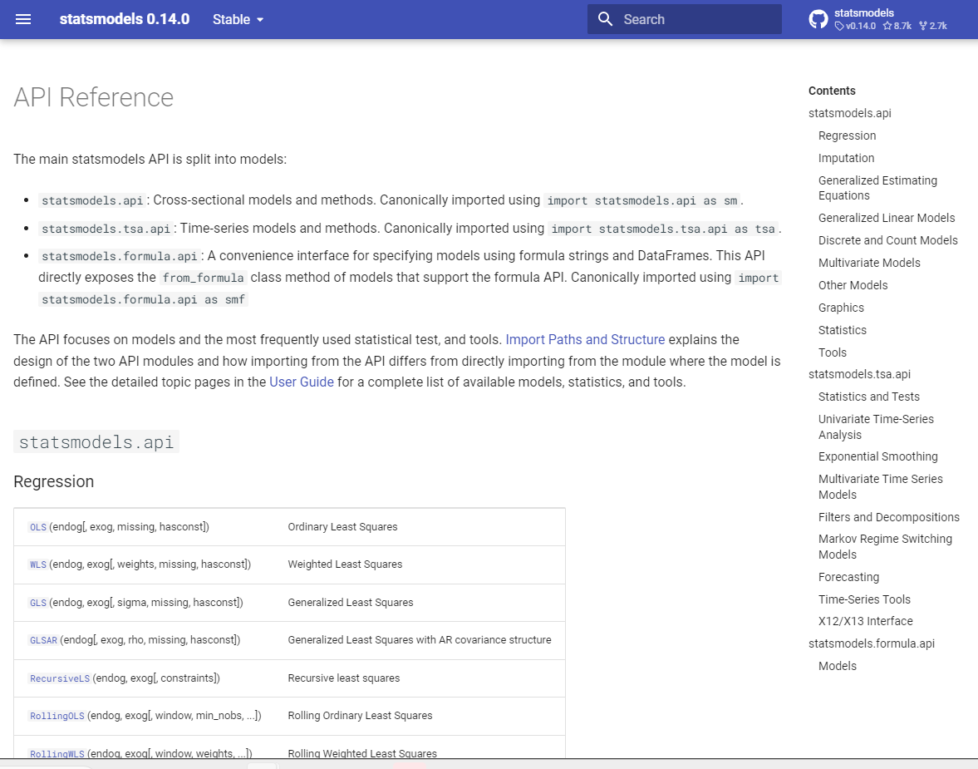Jump to Tools in Contents

tap(832, 352)
